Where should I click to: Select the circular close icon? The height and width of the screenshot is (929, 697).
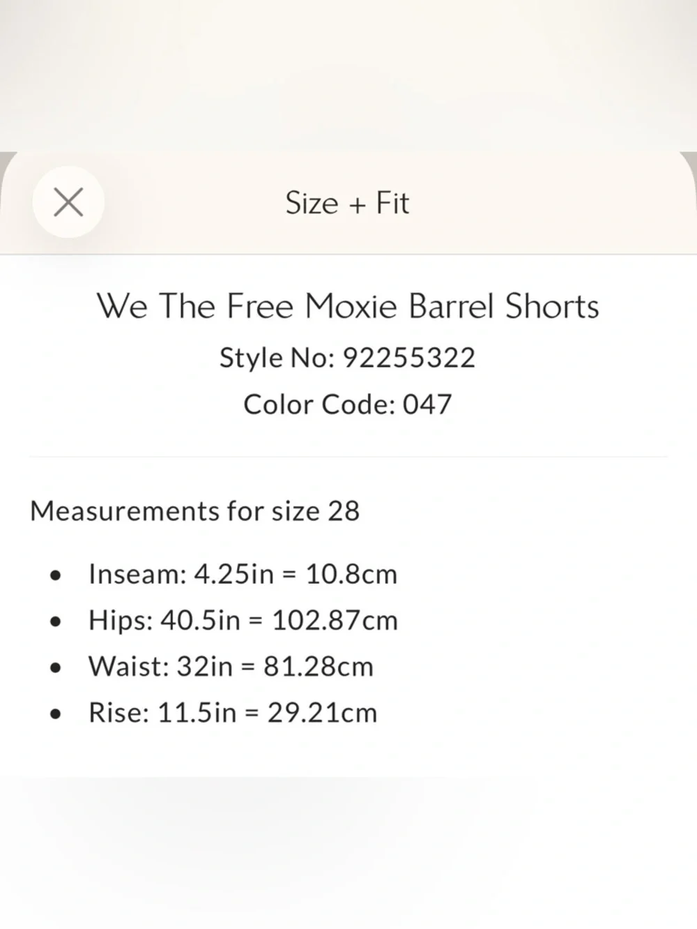(68, 202)
